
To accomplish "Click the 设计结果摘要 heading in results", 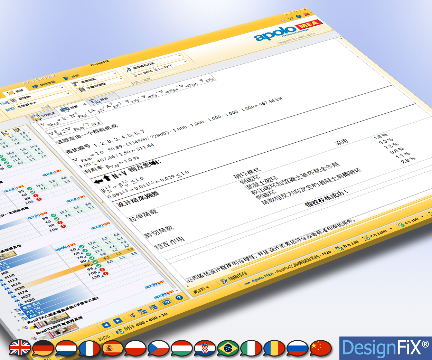I will pos(138,199).
